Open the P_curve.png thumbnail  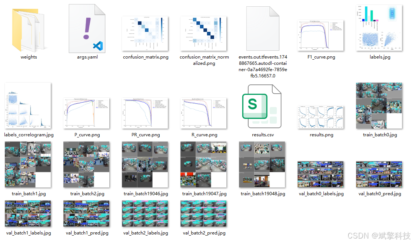87,112
